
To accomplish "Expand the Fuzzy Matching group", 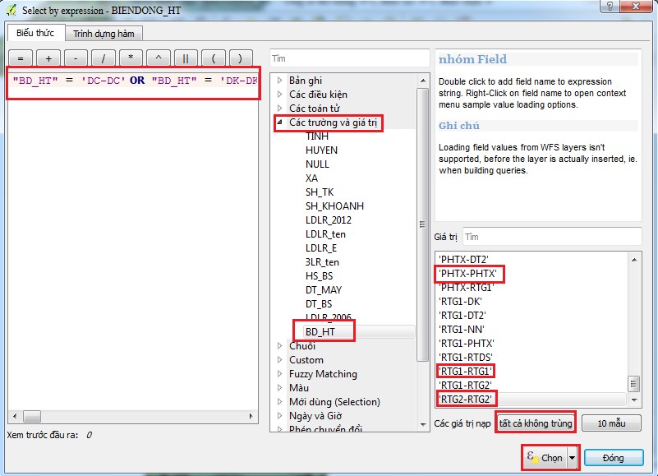I will [280, 373].
